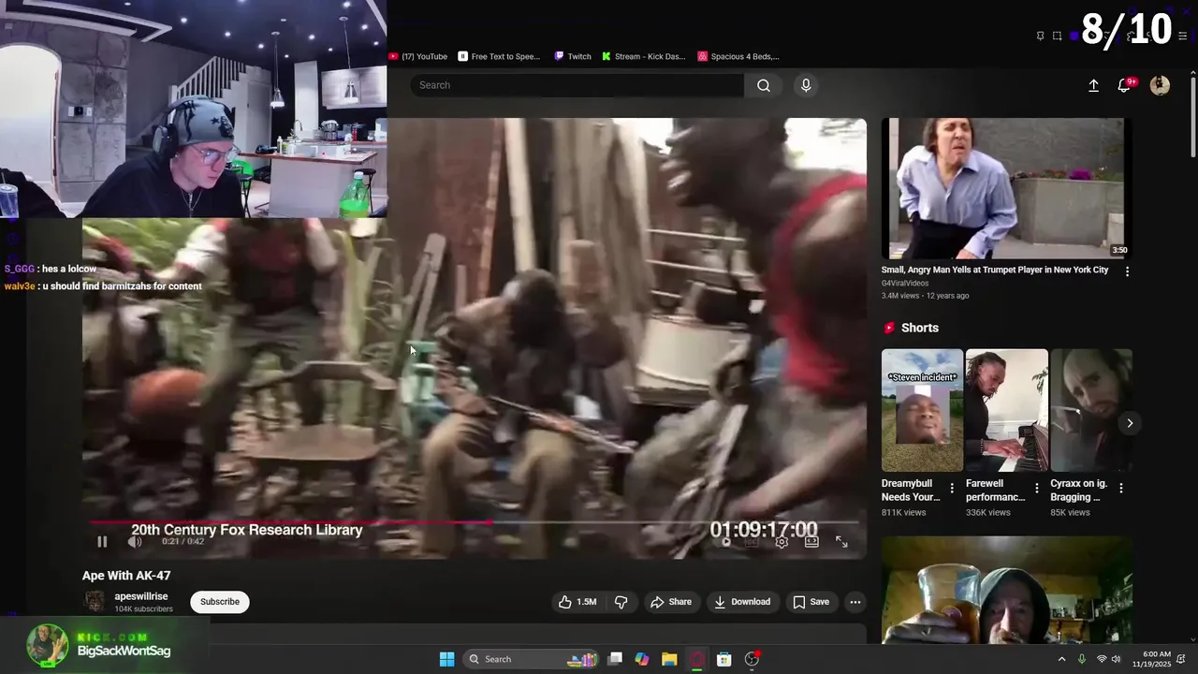1198x674 pixels.
Task: Dislike the video with thumbs-down
Action: [x=621, y=602]
